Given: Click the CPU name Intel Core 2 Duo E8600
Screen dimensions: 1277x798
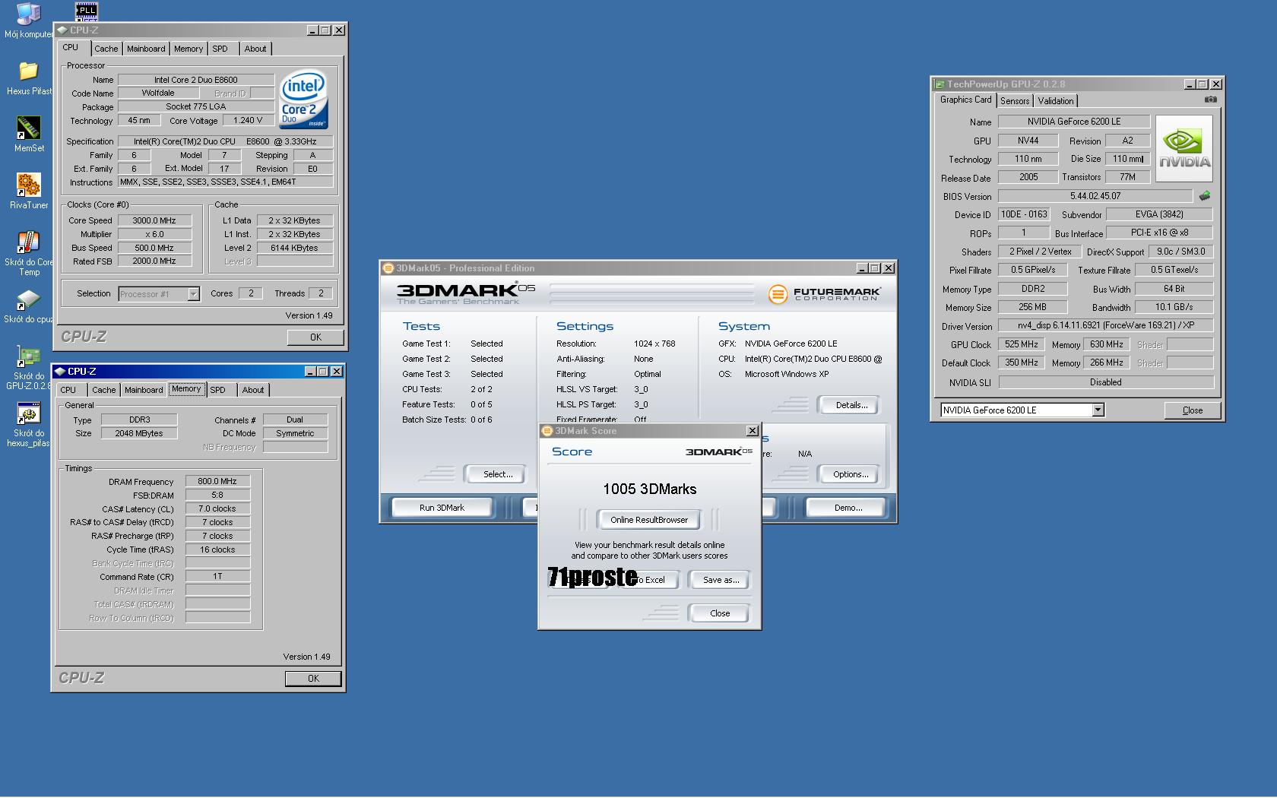Looking at the screenshot, I should pos(196,80).
